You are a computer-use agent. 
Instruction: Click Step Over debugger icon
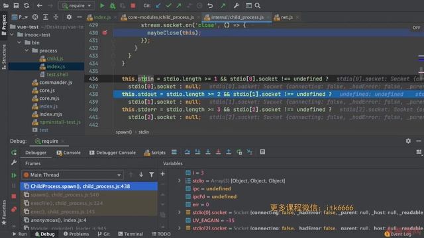[x=187, y=152]
